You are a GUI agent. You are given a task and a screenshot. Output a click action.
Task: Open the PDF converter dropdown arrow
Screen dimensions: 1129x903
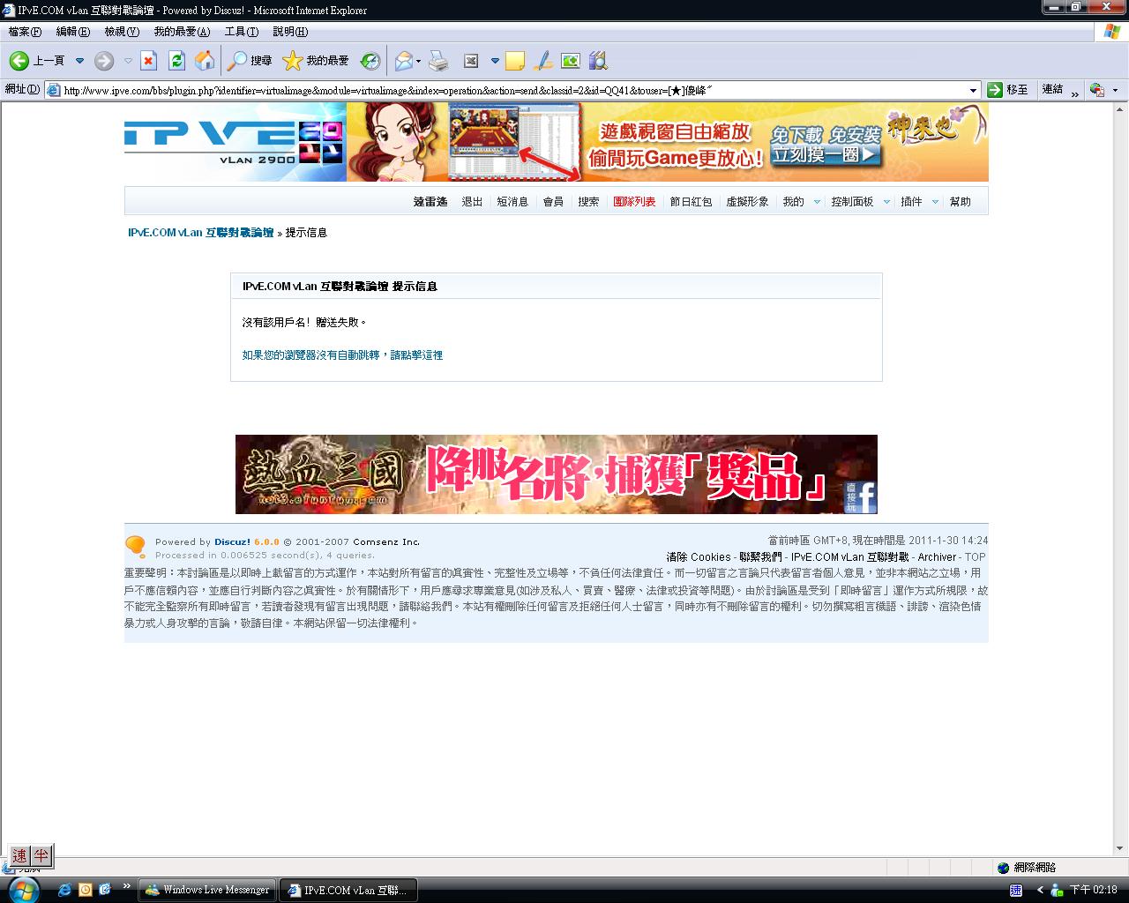1115,90
